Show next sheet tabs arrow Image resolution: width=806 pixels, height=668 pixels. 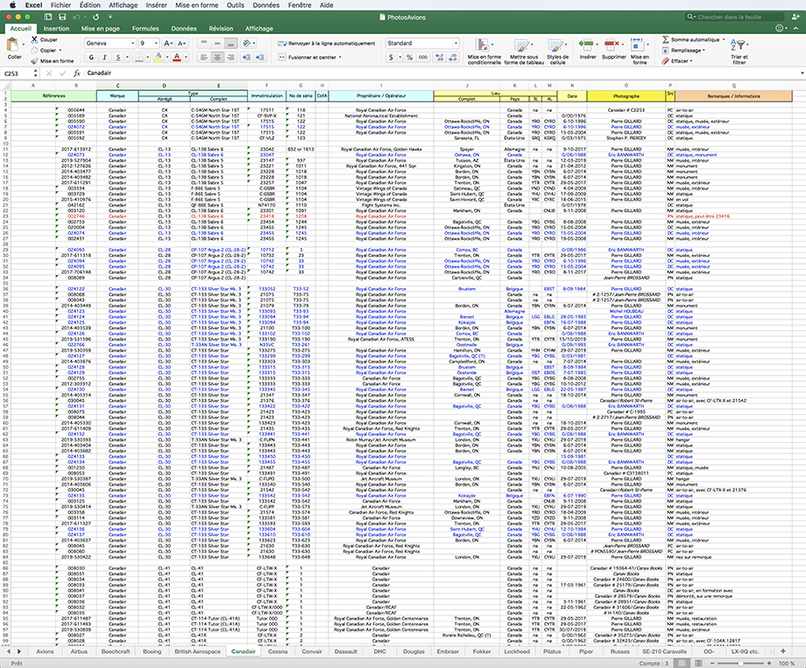coord(19,651)
